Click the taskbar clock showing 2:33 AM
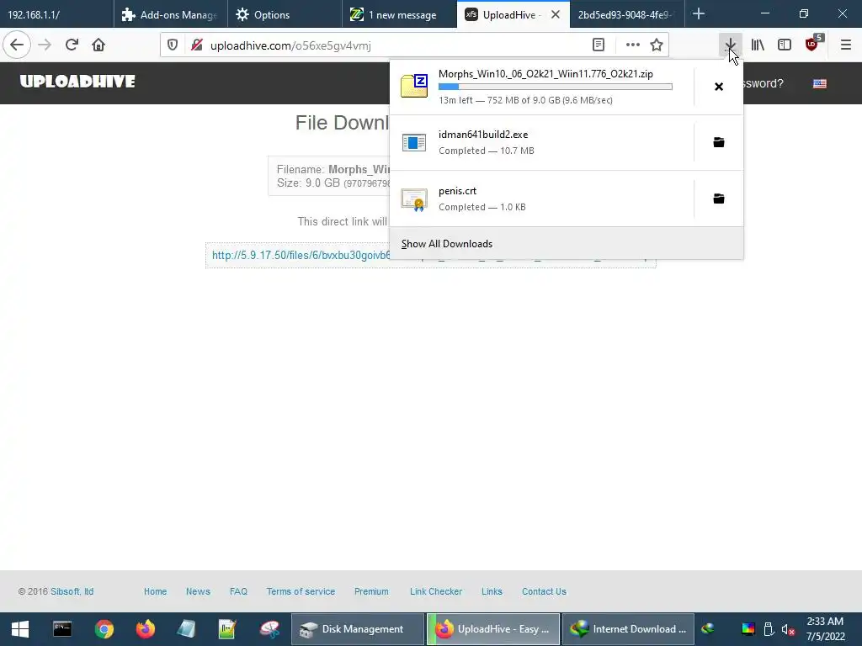This screenshot has height=646, width=862. click(825, 629)
